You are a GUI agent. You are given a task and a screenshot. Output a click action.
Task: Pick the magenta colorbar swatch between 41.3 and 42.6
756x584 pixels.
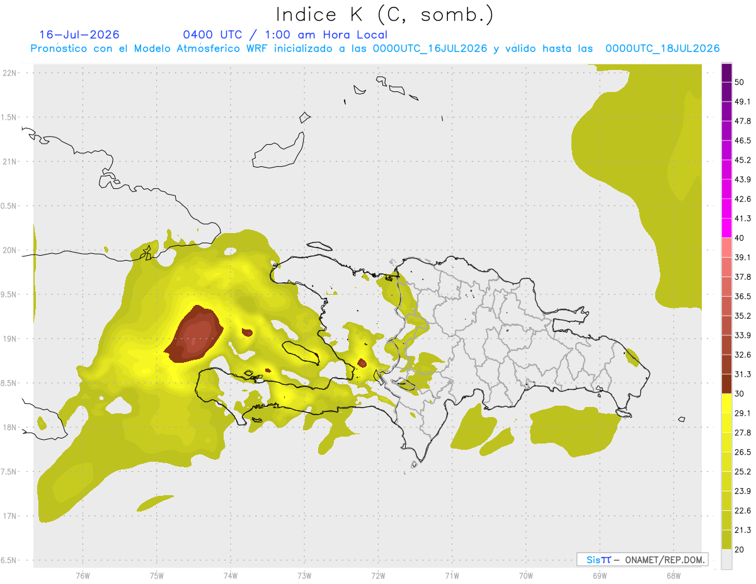point(726,209)
